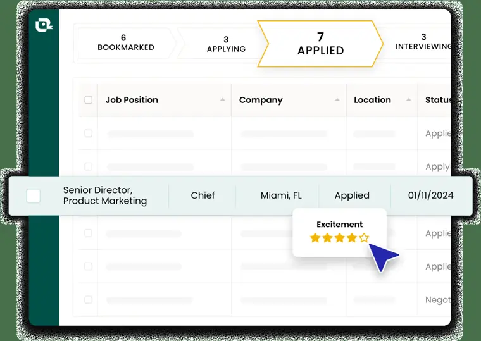This screenshot has height=341, width=481.
Task: Check the checkbox of the Negot status row
Action: click(x=89, y=300)
